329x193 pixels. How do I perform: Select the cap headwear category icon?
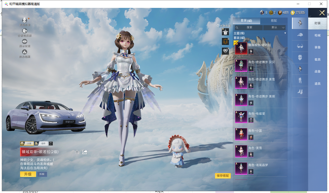[x=300, y=35]
